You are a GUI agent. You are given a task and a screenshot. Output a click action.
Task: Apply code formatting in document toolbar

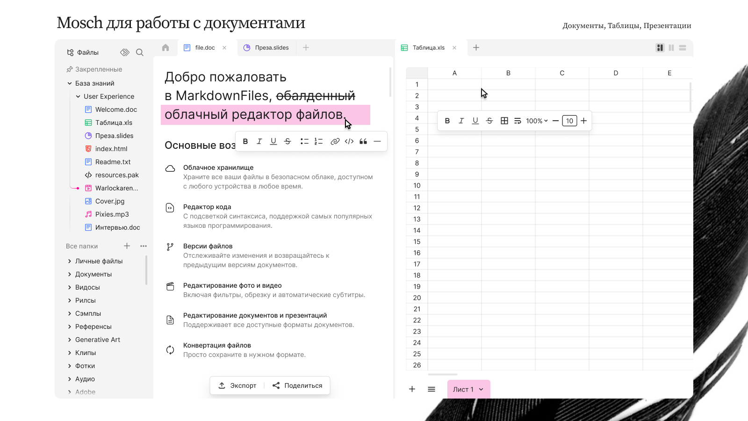(x=349, y=141)
